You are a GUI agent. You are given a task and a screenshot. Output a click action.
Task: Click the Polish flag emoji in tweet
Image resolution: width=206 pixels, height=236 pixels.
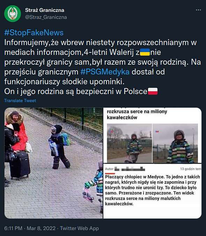(153, 91)
